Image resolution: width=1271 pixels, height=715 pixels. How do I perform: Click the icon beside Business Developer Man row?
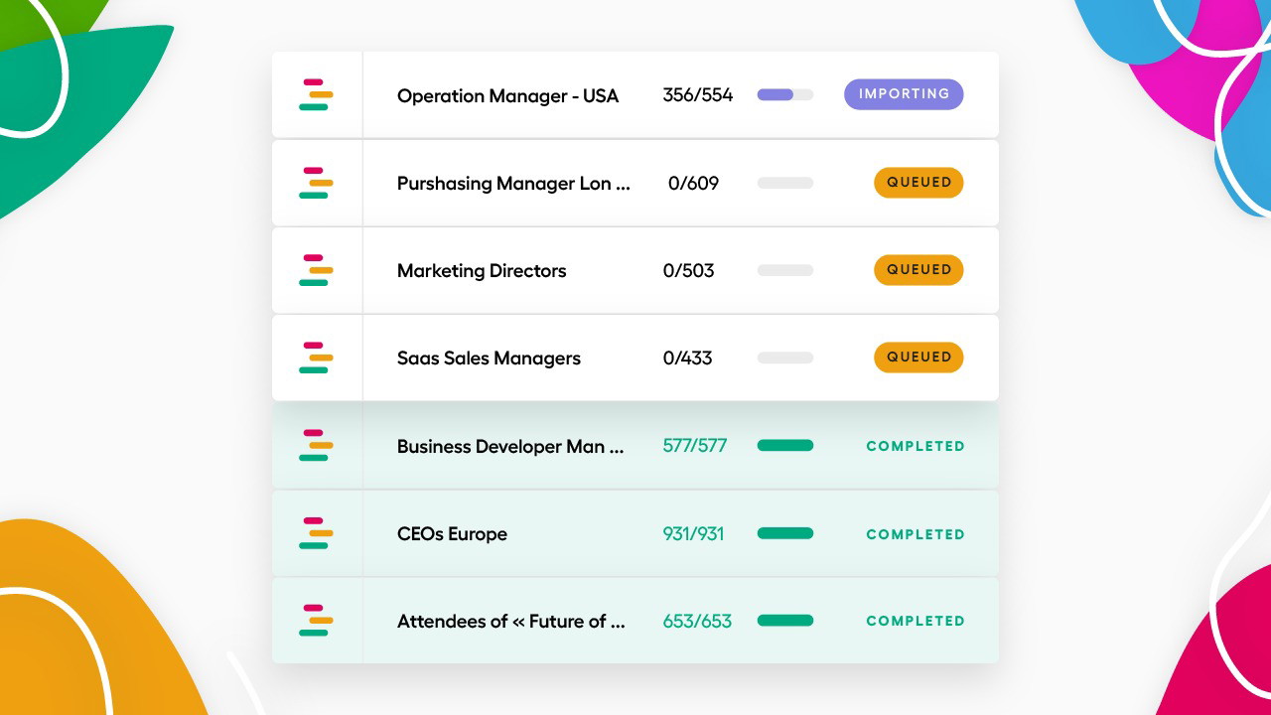coord(316,446)
